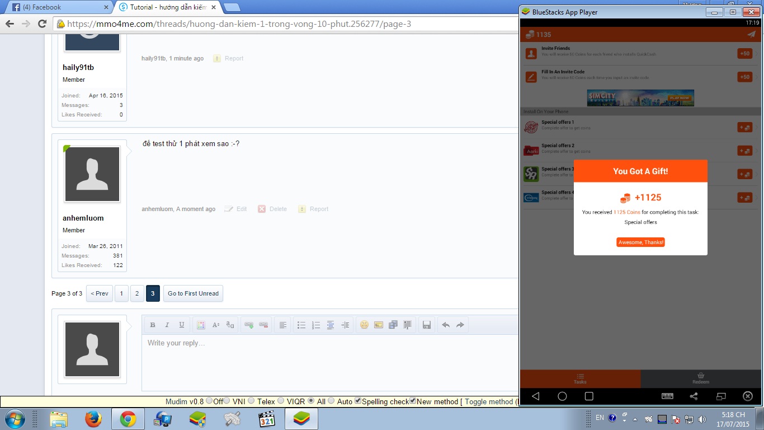Screen dimensions: 764x430
Task: Report the haily91tb post
Action: point(228,58)
